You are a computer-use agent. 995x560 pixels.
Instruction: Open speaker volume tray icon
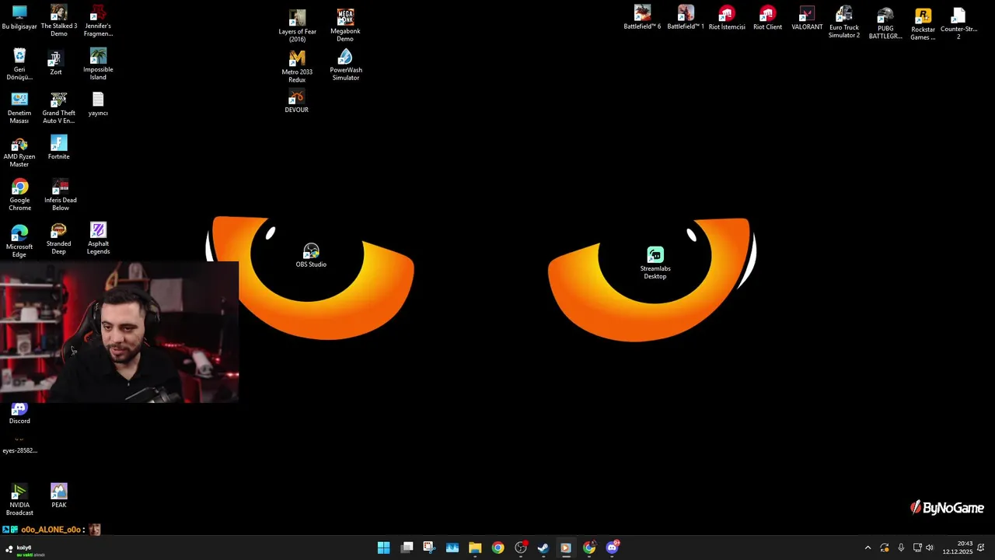(930, 548)
